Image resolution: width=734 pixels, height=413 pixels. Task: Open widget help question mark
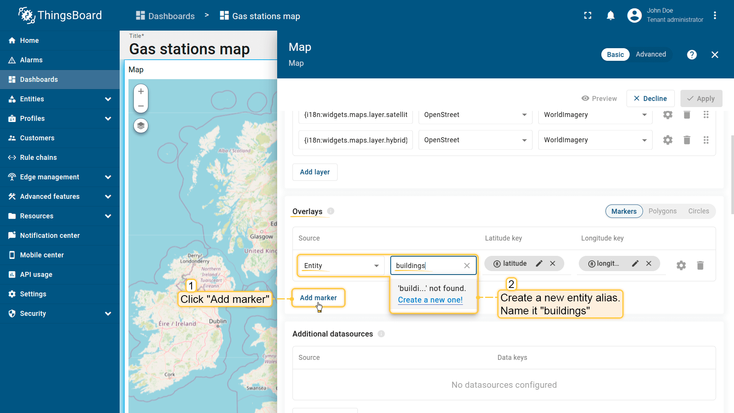coord(692,55)
